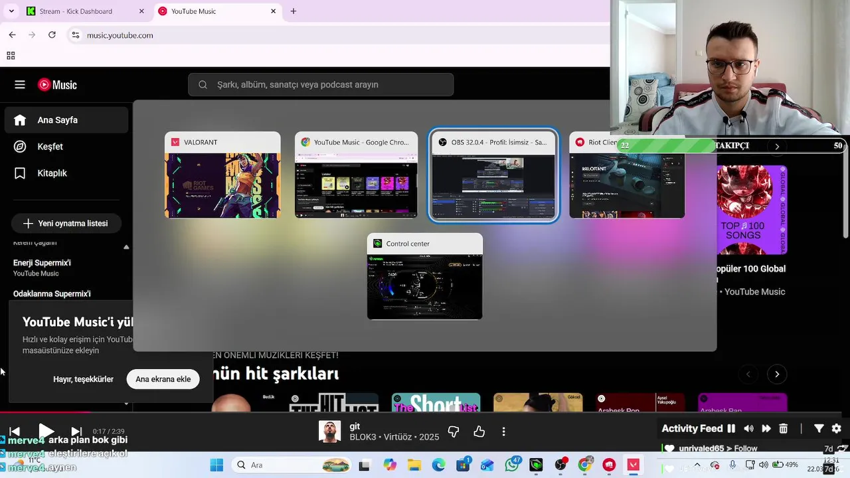Clear the Activity Feed with trash icon

783,429
